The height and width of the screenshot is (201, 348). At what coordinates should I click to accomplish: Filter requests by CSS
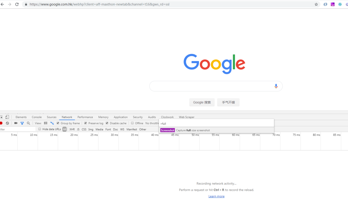pos(84,129)
